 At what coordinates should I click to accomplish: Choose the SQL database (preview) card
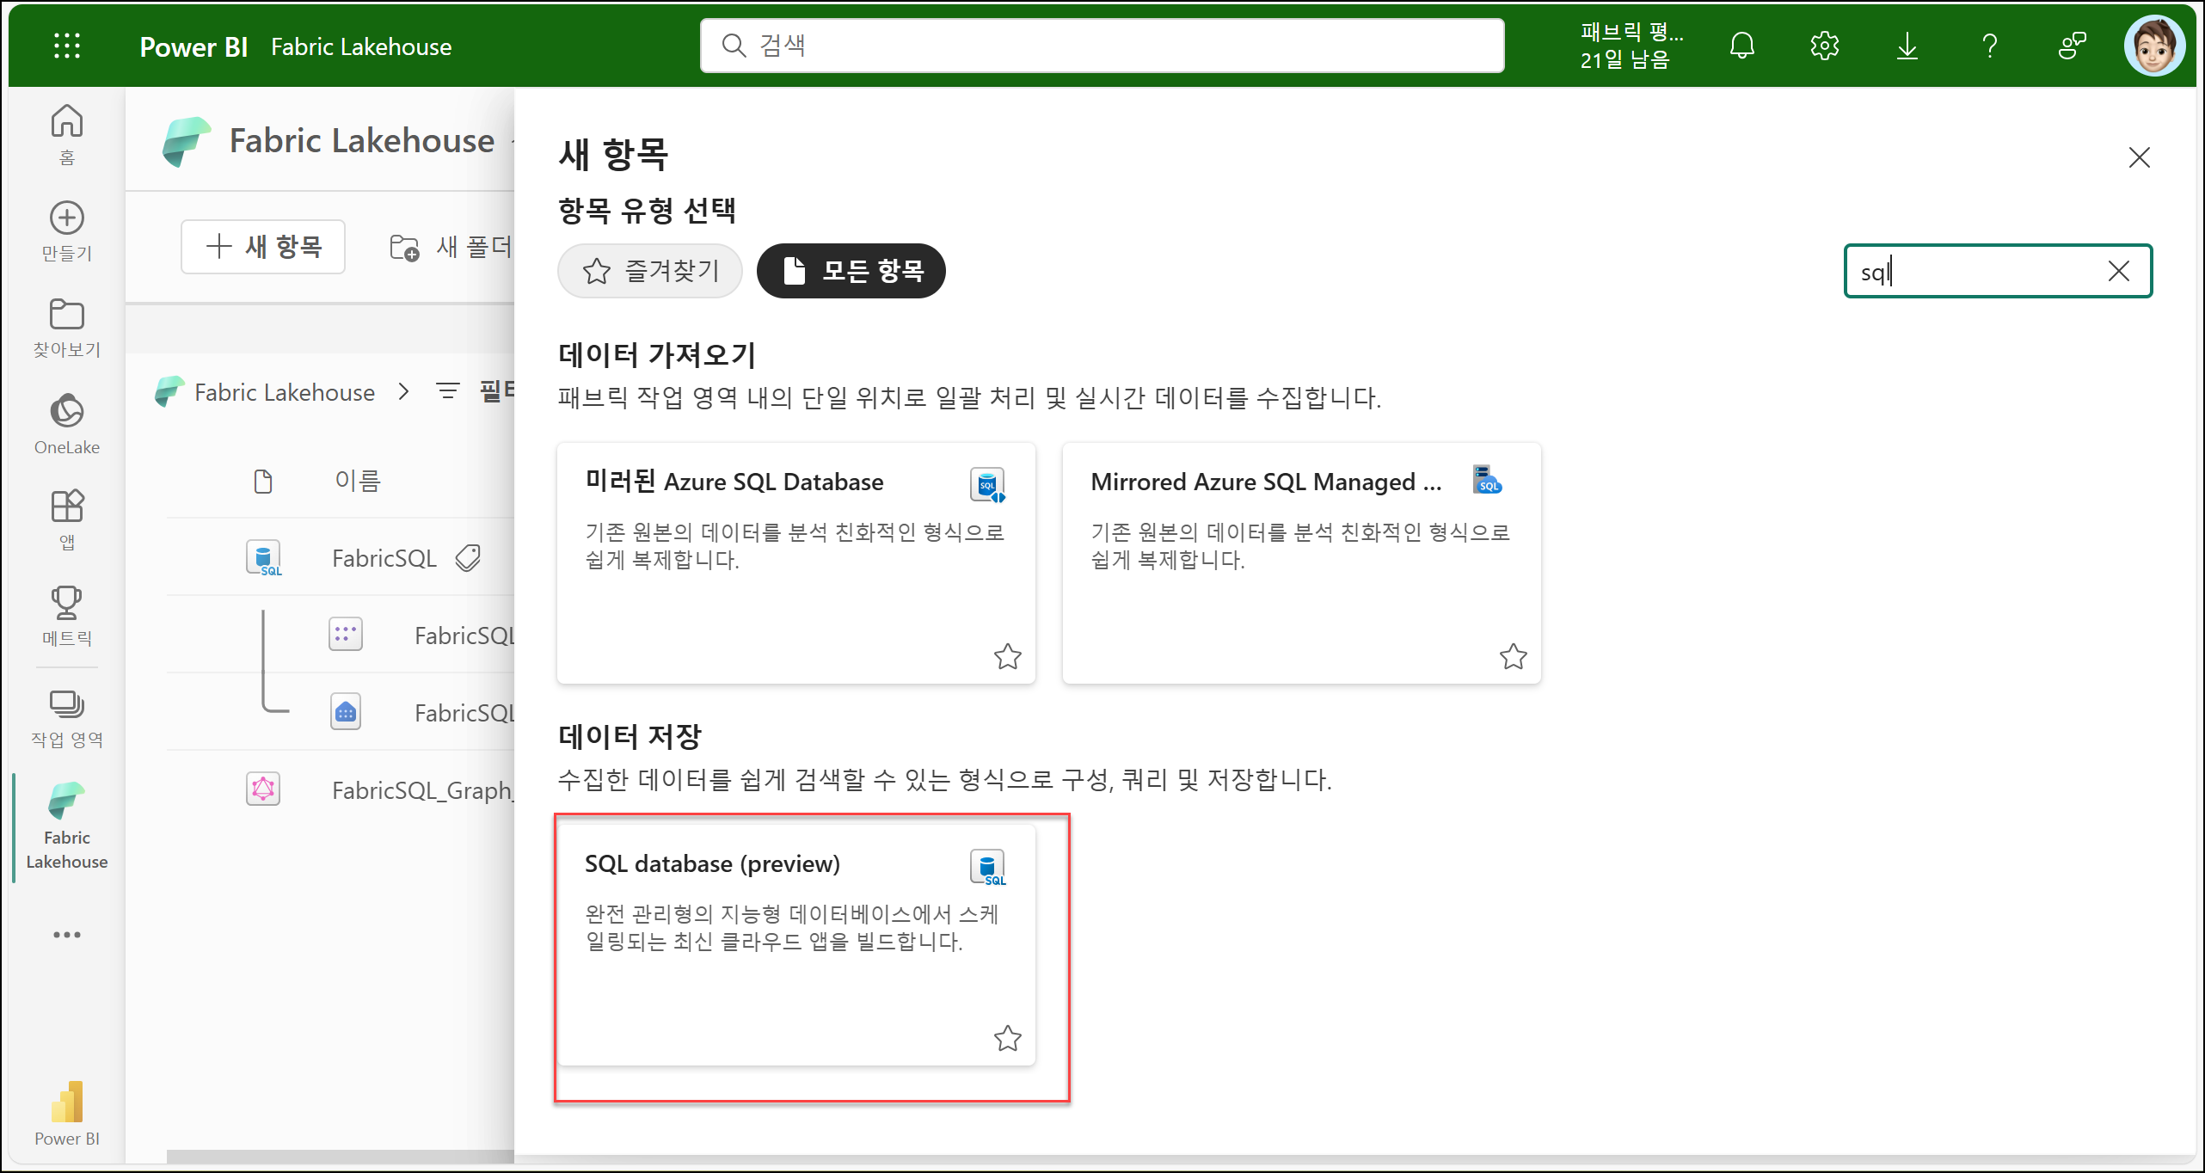796,945
